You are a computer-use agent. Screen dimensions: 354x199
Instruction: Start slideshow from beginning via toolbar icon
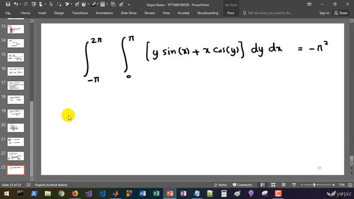(34, 4)
